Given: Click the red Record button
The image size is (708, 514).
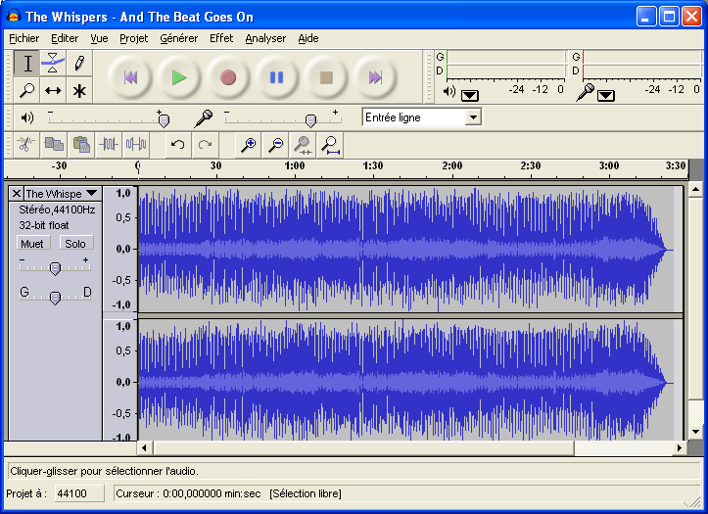Looking at the screenshot, I should coord(228,77).
